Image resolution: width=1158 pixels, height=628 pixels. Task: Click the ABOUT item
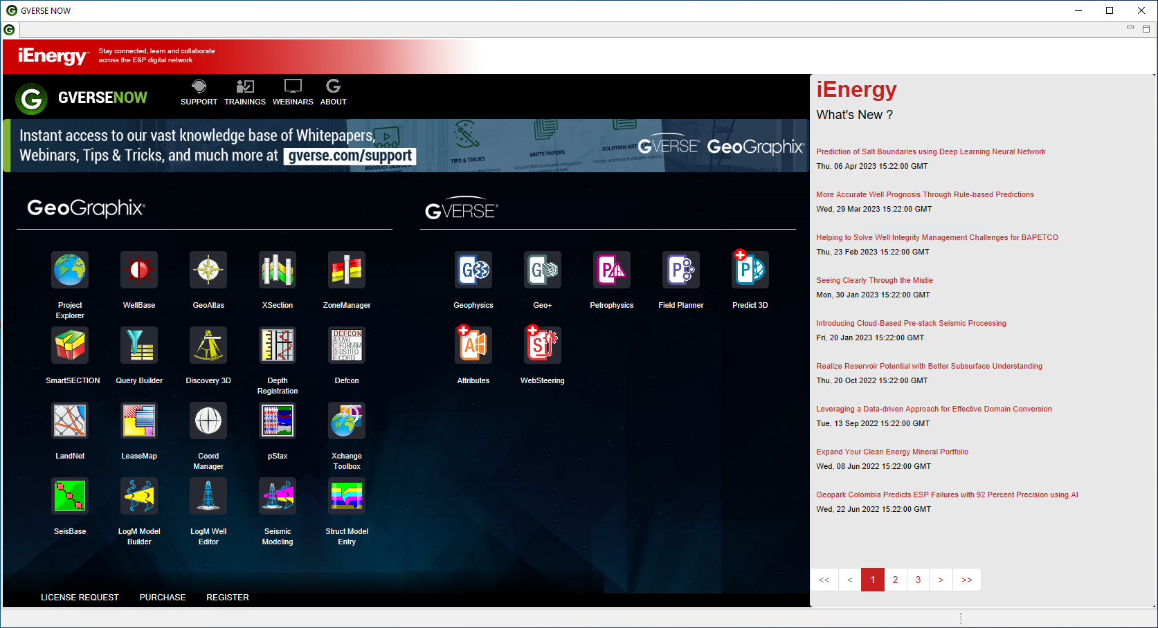point(333,92)
